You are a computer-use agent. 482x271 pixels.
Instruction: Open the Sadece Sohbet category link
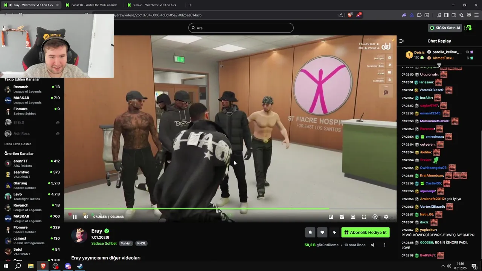(104, 244)
